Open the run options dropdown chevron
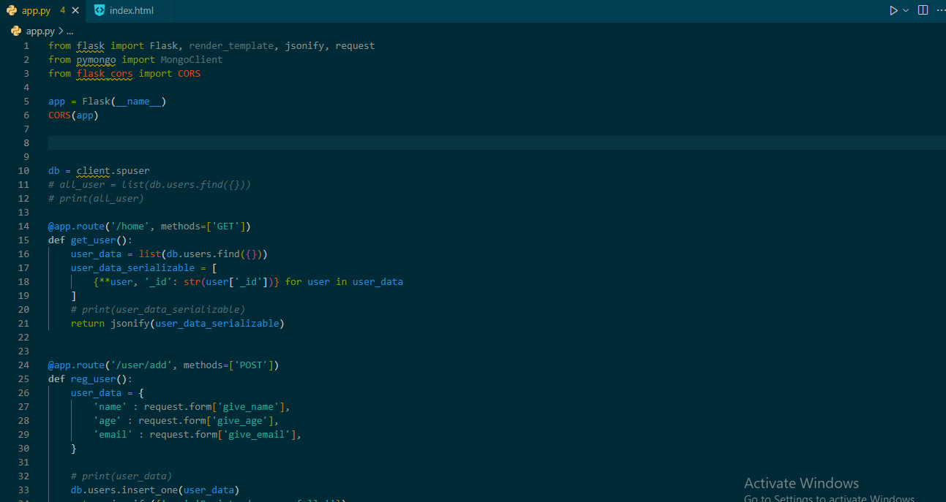The image size is (946, 502). point(904,10)
